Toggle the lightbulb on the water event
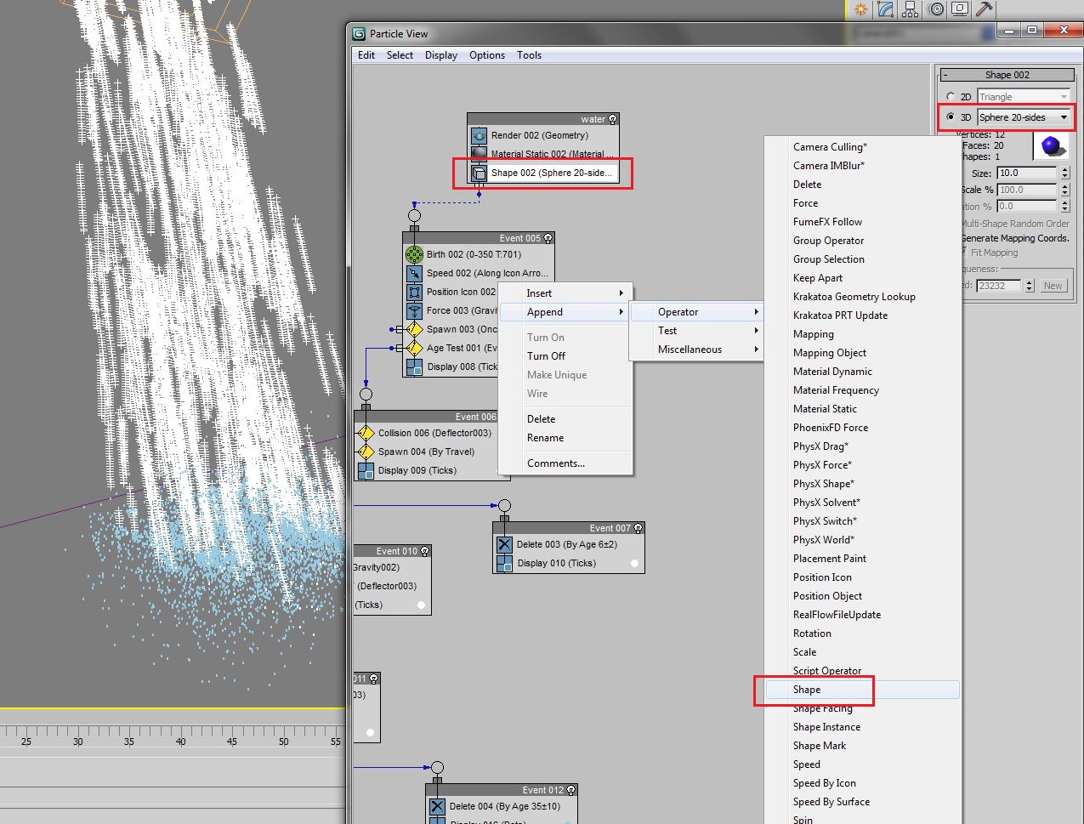Viewport: 1084px width, 824px height. [614, 119]
